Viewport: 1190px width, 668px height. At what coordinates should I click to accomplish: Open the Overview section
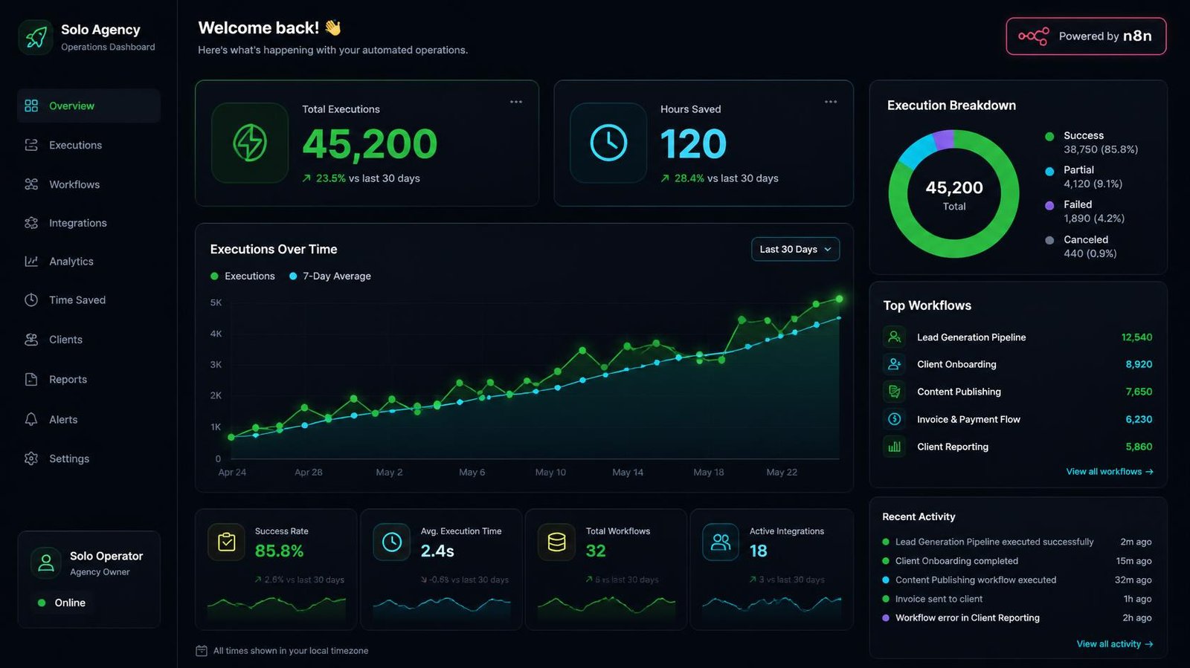point(89,106)
